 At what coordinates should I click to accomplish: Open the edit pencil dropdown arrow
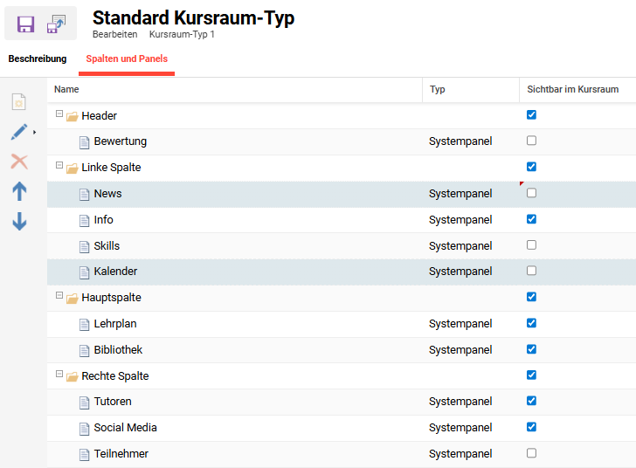[x=35, y=133]
